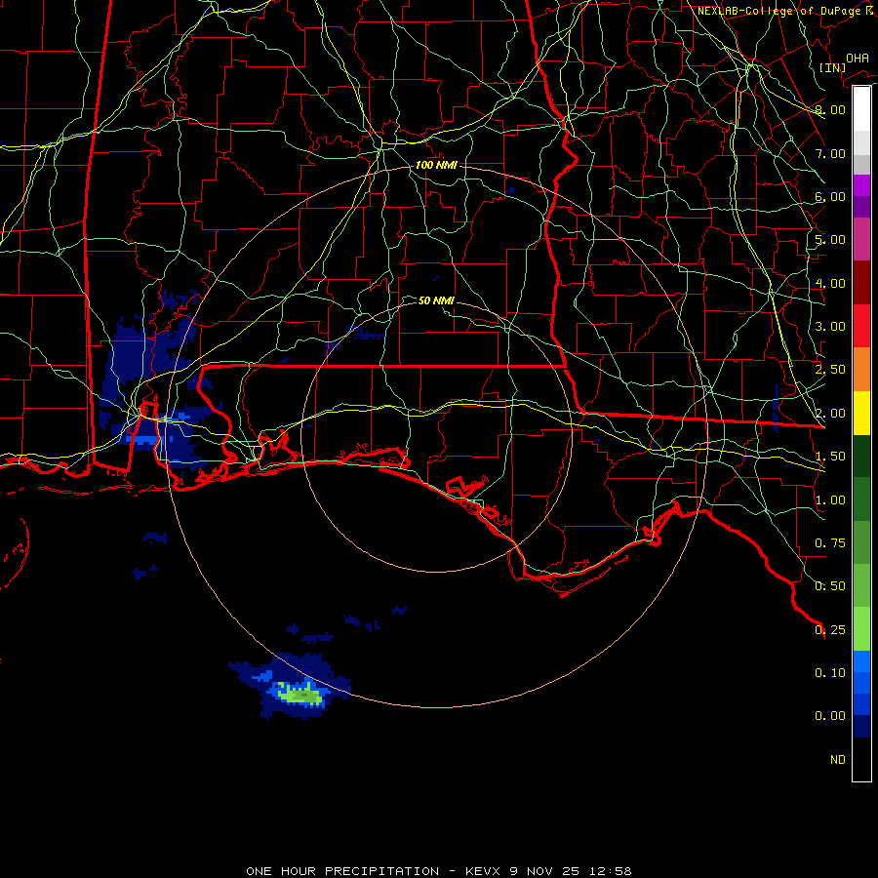Select the 0.00 legend value
Viewport: 878px width, 878px height.
pos(830,716)
